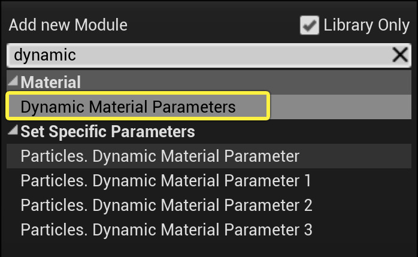The height and width of the screenshot is (257, 418).
Task: Click the Library Only label text
Action: pos(366,26)
